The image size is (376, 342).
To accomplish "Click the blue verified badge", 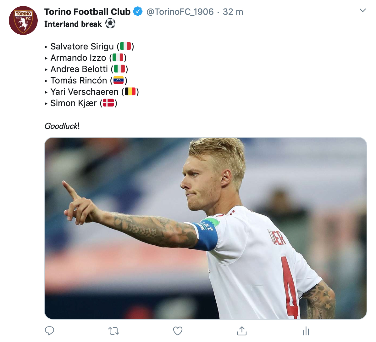I will [x=138, y=12].
